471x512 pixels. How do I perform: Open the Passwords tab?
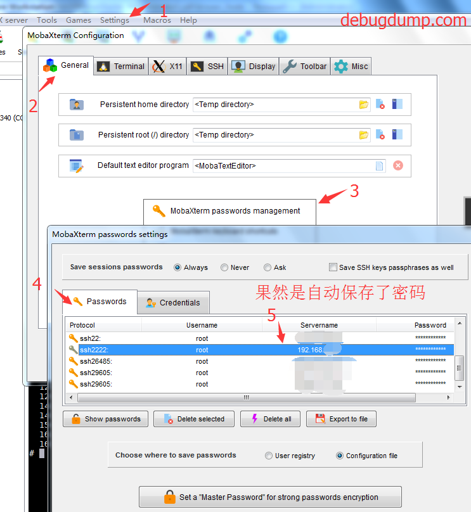100,302
